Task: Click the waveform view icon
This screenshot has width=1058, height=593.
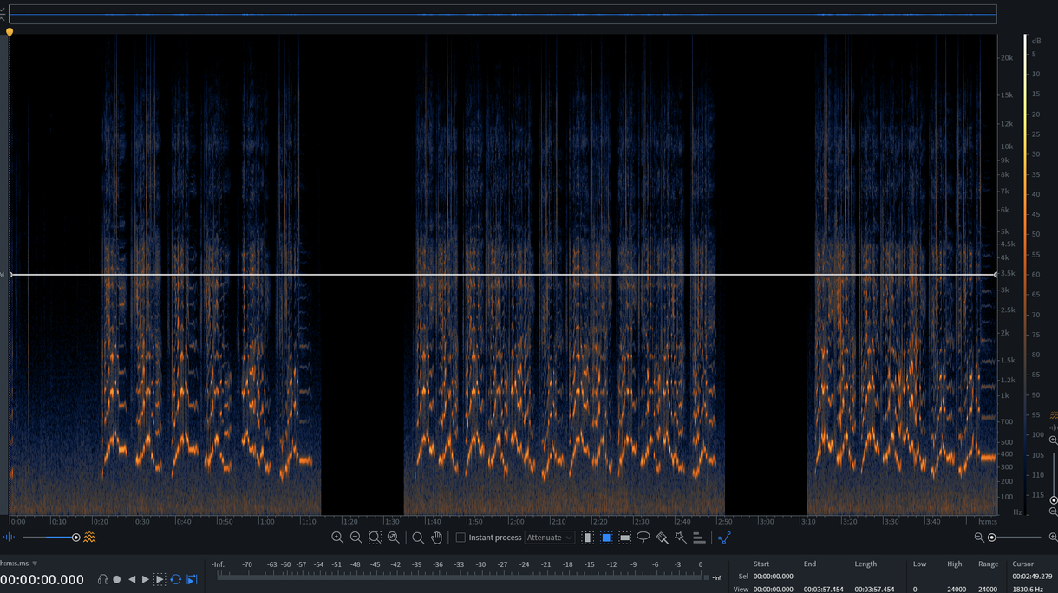Action: click(x=10, y=538)
